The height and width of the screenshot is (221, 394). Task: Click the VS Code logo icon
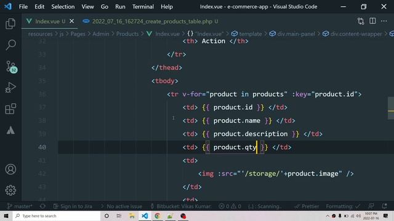[x=8, y=7]
